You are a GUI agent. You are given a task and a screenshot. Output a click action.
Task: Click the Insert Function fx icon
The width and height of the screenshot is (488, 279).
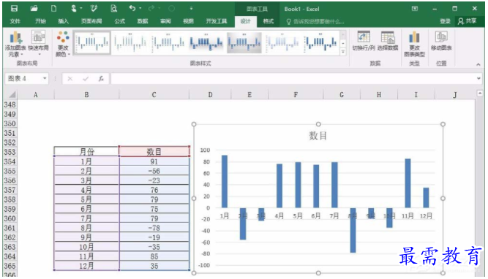(x=101, y=79)
